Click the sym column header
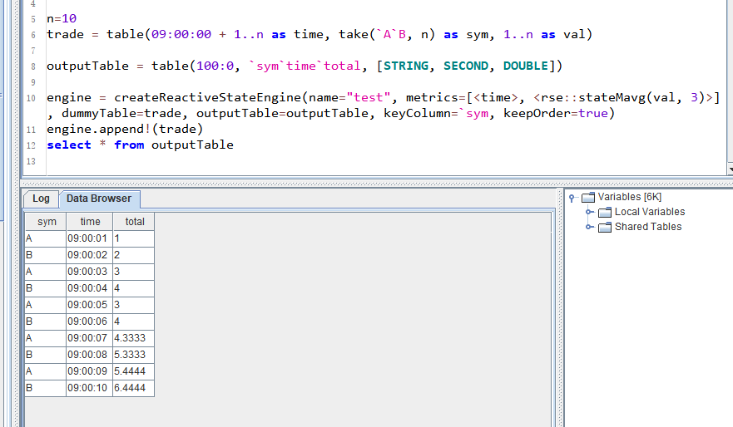This screenshot has width=733, height=427. [47, 222]
